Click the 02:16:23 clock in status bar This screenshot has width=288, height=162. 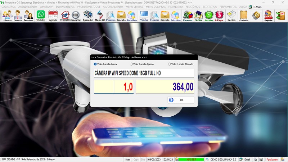coord(168,159)
